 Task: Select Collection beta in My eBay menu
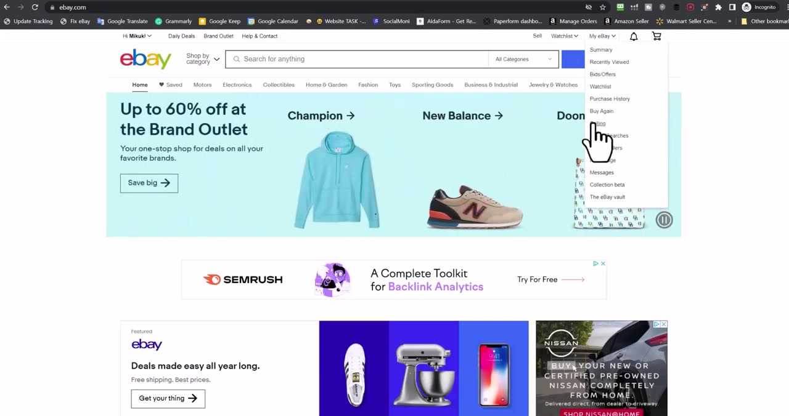[x=607, y=185]
